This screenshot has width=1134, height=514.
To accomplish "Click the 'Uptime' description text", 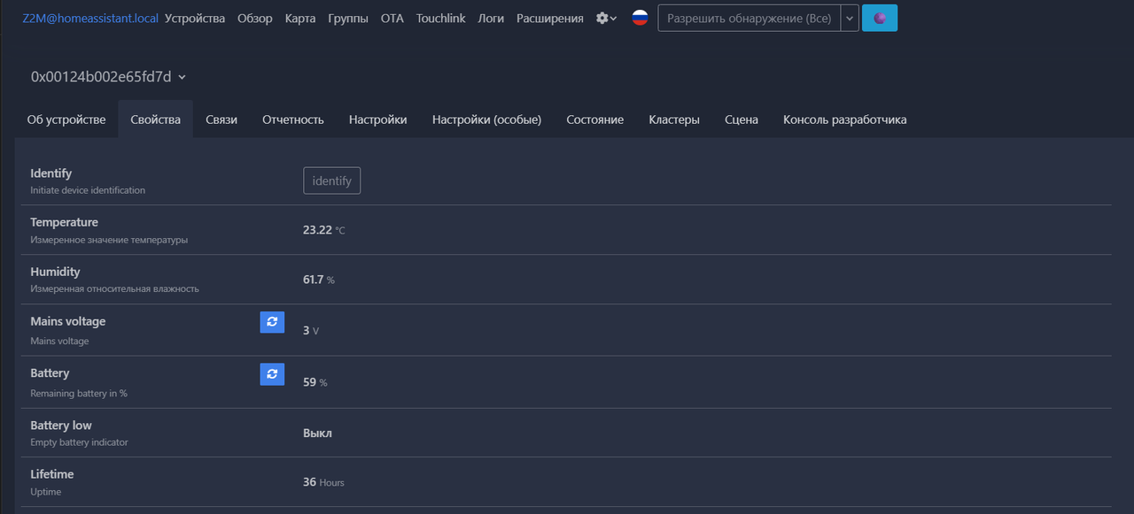I will [46, 492].
